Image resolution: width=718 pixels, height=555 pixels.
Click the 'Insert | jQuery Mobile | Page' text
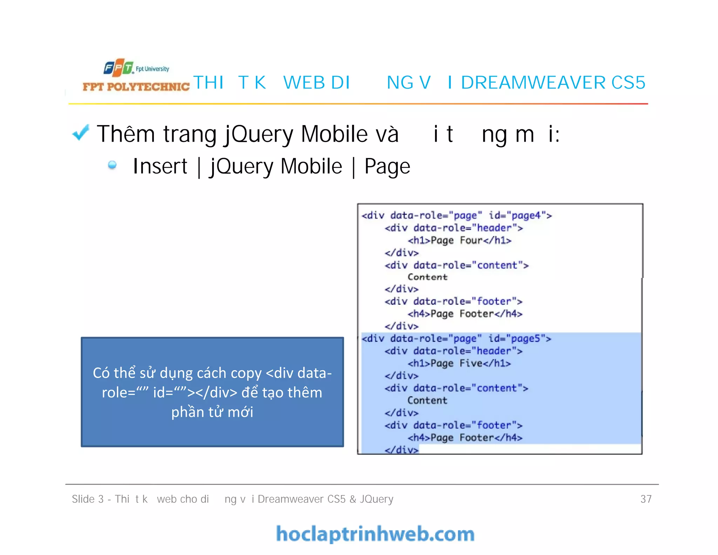point(271,166)
